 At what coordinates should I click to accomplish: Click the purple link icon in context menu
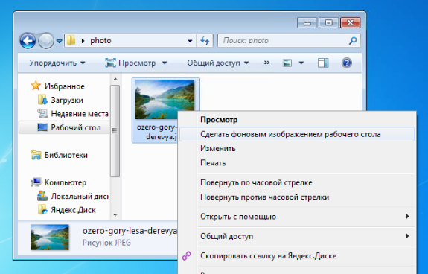point(187,256)
